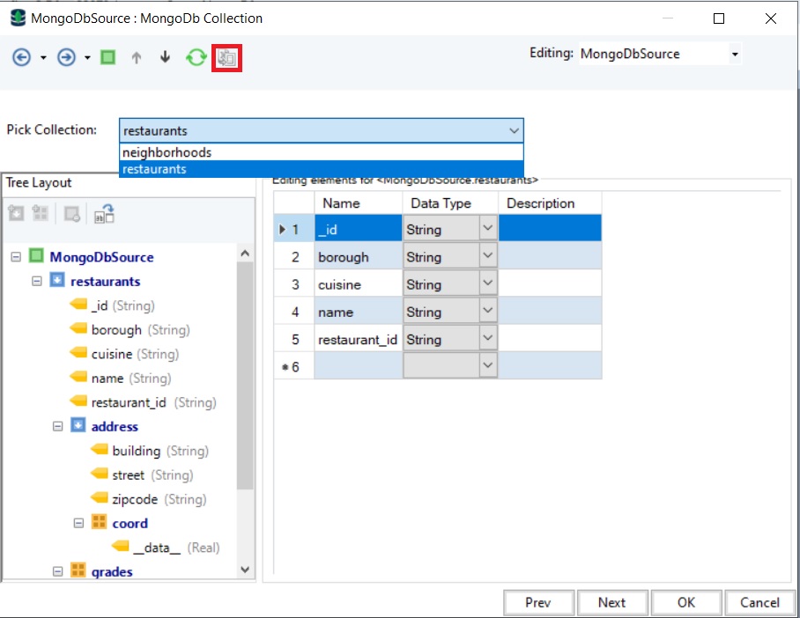Click the gray move up arrow icon
This screenshot has width=800, height=618.
(136, 57)
